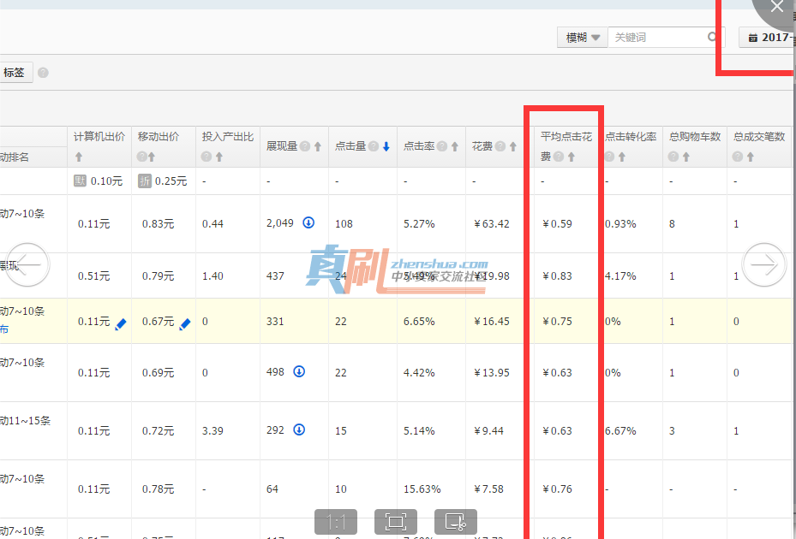Open help icon beside 展现量
Screen dimensions: 796x539
(x=304, y=146)
